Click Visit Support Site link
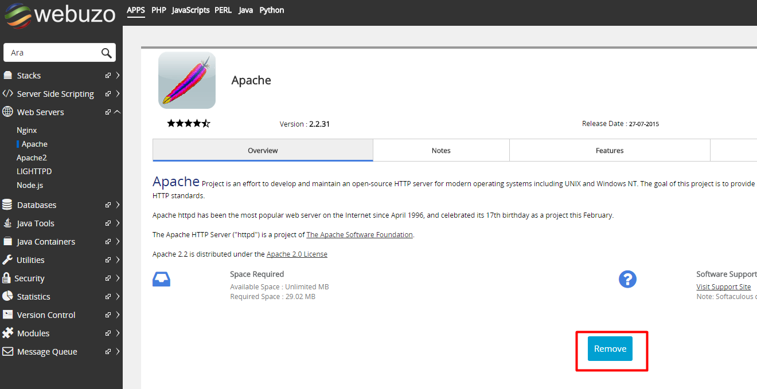The width and height of the screenshot is (757, 389). (724, 286)
